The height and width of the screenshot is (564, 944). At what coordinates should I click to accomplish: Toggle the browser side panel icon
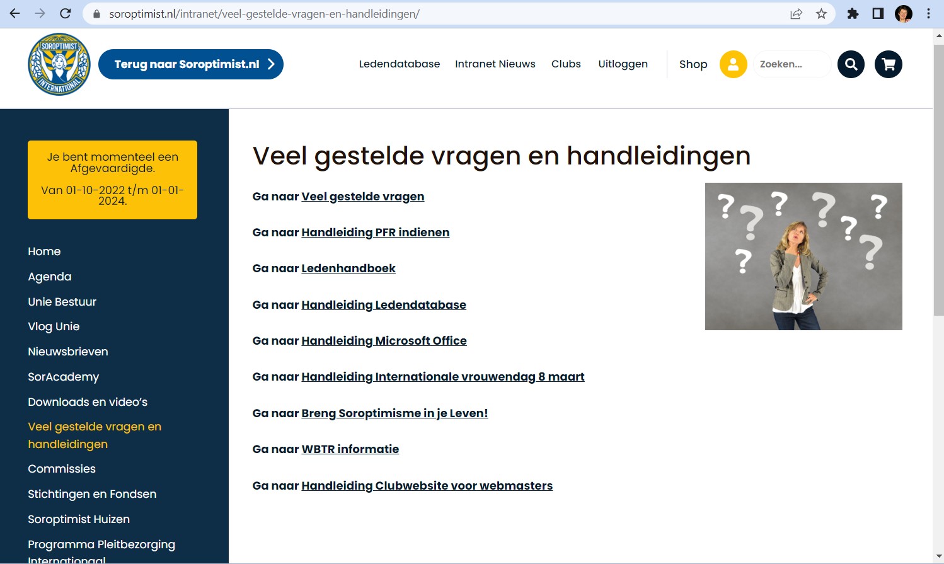click(x=878, y=14)
